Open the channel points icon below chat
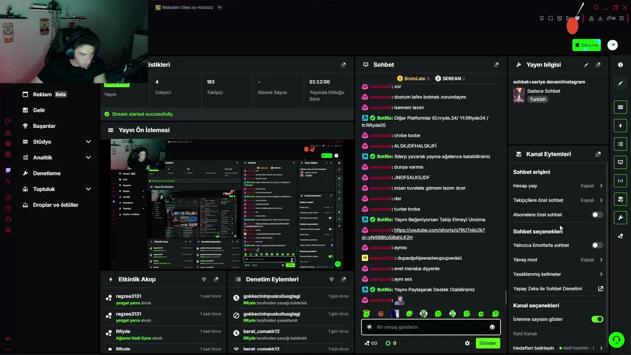 click(370, 343)
